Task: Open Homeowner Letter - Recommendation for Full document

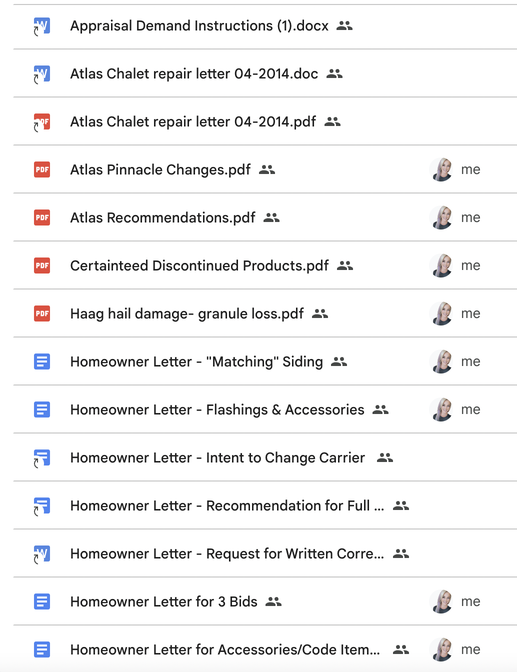Action: [x=226, y=505]
